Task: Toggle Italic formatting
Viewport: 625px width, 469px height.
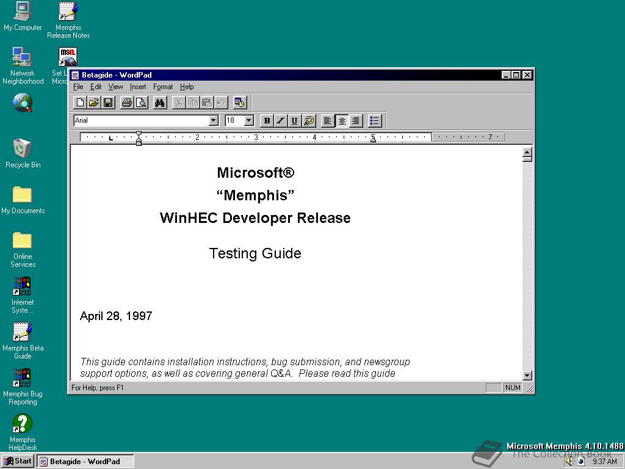Action: click(281, 120)
